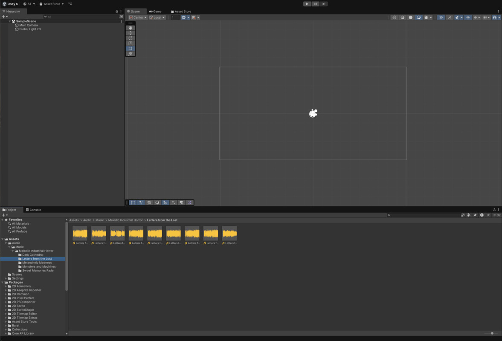
Task: Go to Melodic Industrial Horror breadcrumb
Action: (x=125, y=220)
